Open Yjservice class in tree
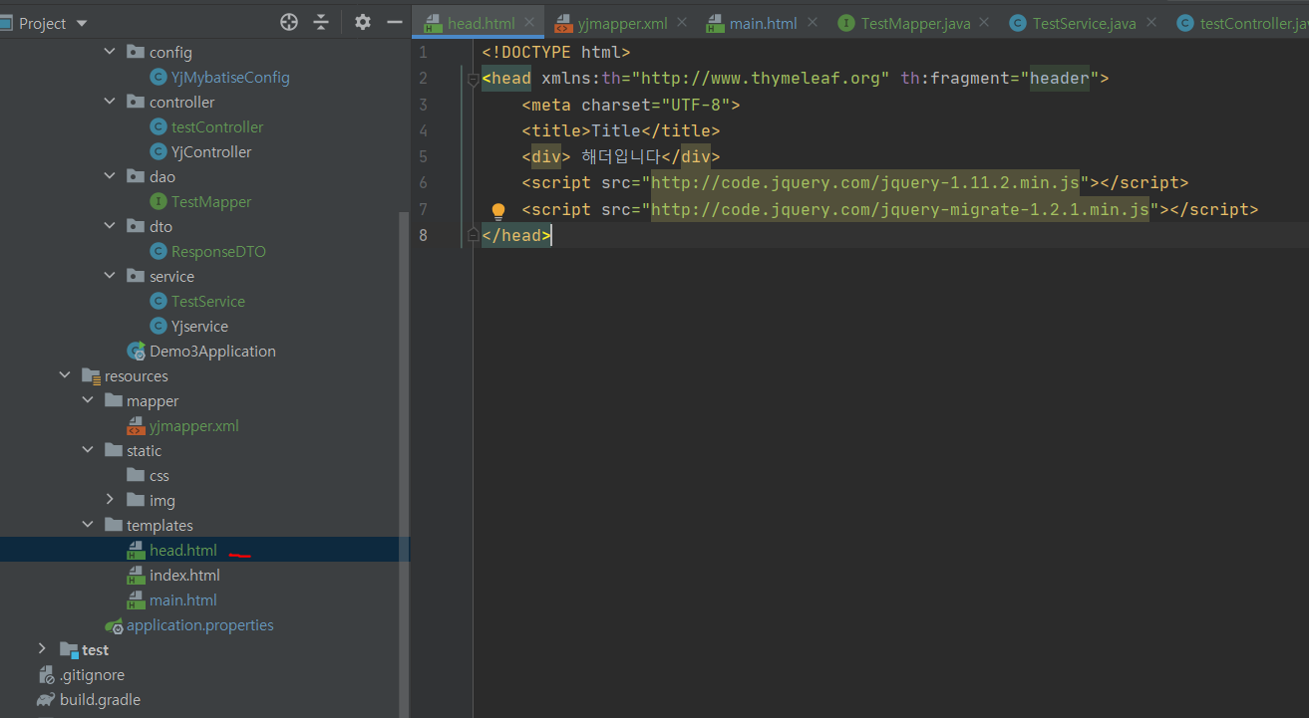 pos(199,326)
